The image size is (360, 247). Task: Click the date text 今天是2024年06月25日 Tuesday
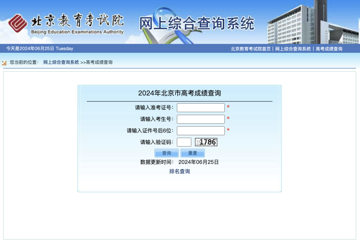39,48
